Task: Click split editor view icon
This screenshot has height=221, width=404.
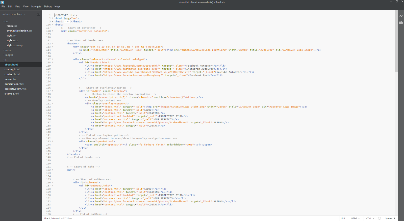Action: pos(38,14)
